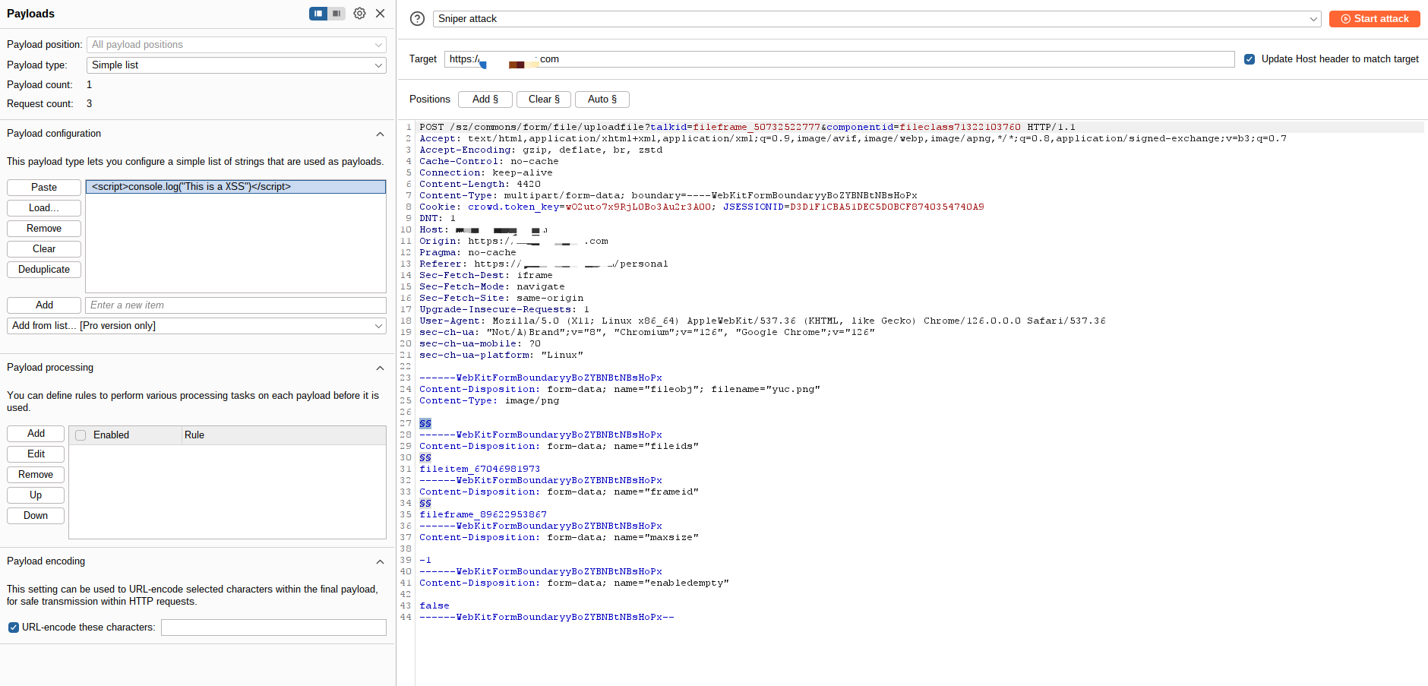1428x686 pixels.
Task: Click the POST request line
Action: tap(747, 128)
